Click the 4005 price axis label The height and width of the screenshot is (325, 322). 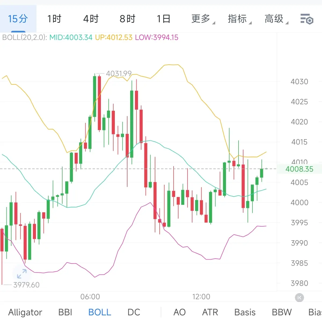click(299, 182)
